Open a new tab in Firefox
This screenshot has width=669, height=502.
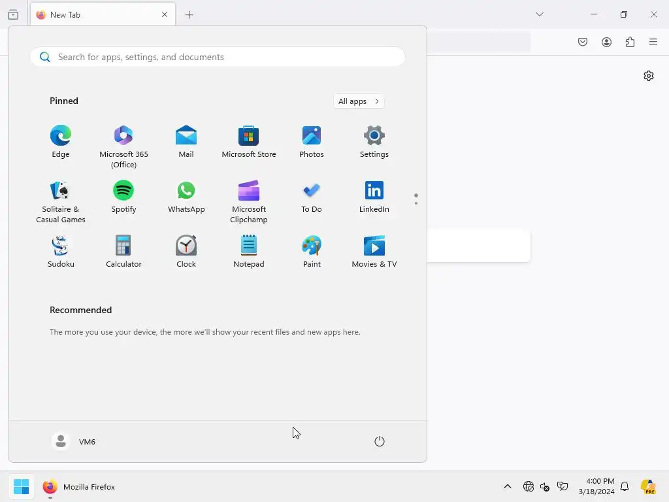point(189,15)
